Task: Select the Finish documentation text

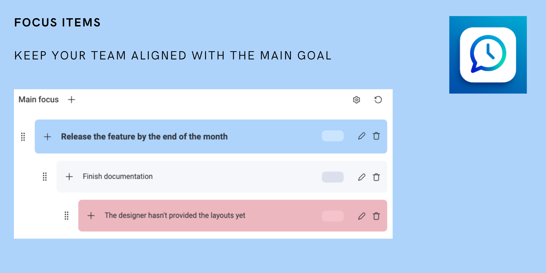Action: pyautogui.click(x=118, y=176)
